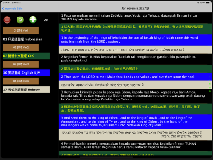This screenshot has width=213, height=160.
Task: Select 10 英語聖經 English KJV label
Action: [x=26, y=73]
